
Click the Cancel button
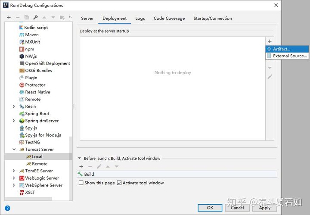(x=237, y=208)
